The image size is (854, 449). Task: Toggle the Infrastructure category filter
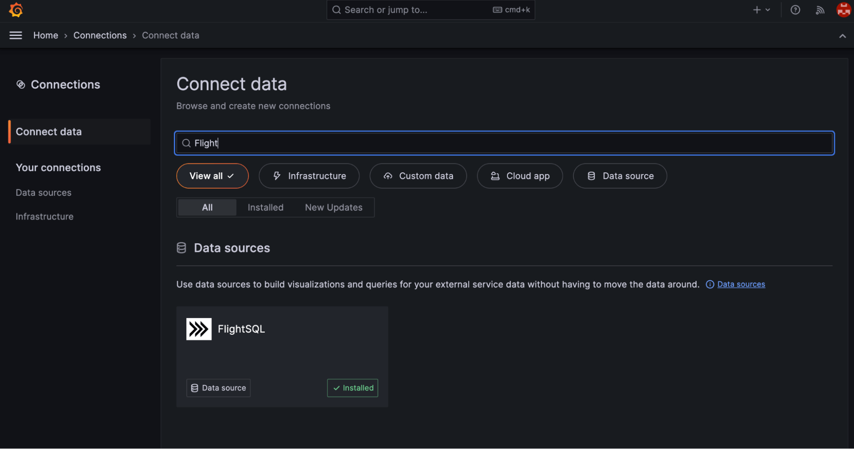309,176
